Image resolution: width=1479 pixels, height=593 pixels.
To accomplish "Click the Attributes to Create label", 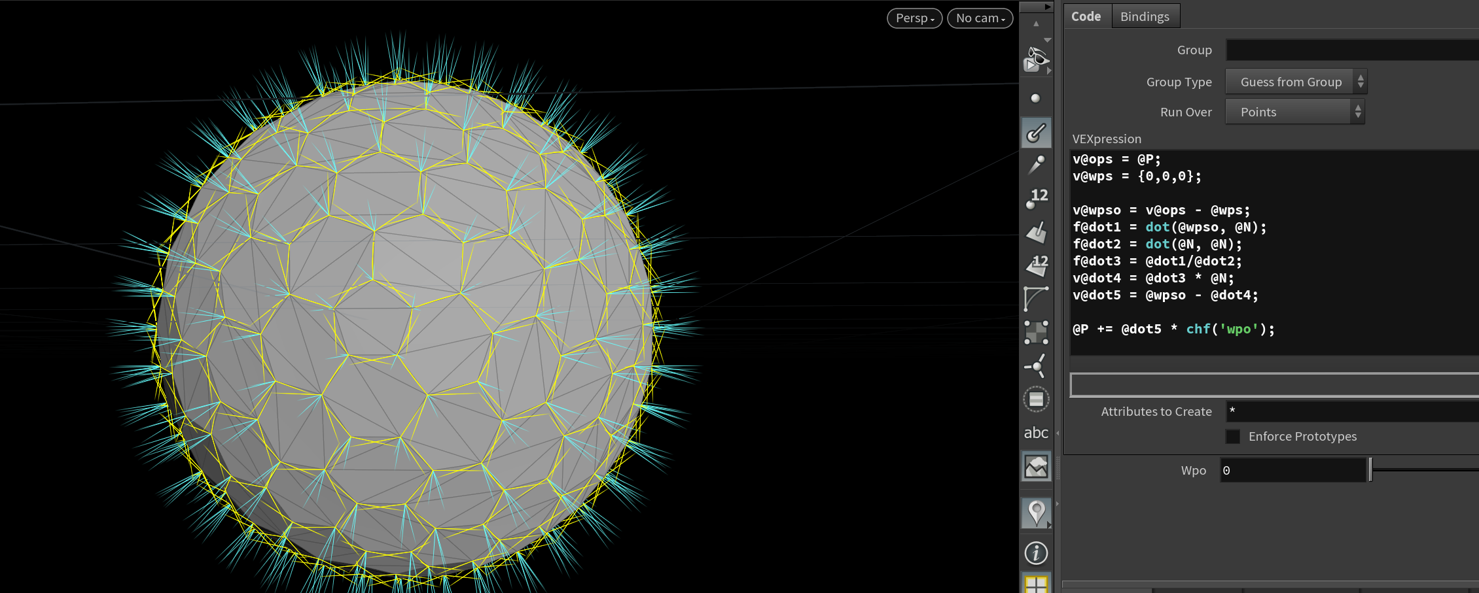I will [1156, 411].
